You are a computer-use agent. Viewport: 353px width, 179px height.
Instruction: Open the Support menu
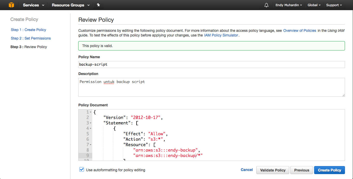[334, 5]
